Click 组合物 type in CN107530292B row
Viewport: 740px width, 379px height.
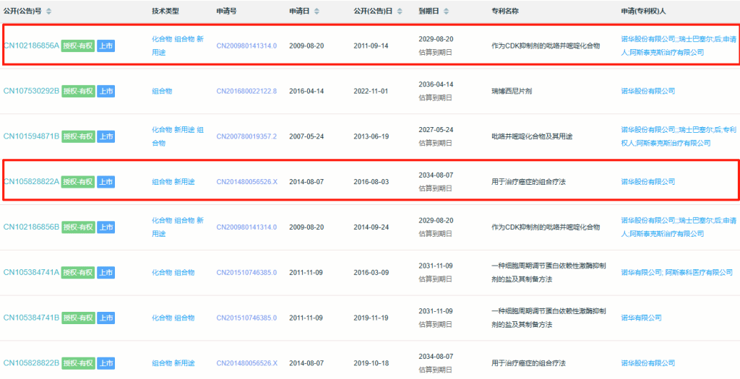tap(162, 91)
